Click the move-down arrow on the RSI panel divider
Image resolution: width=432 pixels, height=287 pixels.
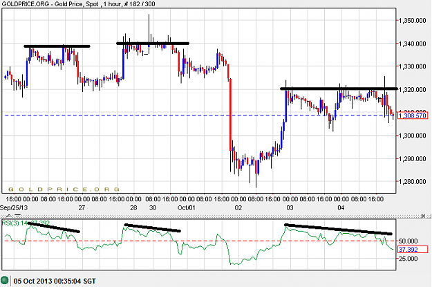click(x=18, y=216)
